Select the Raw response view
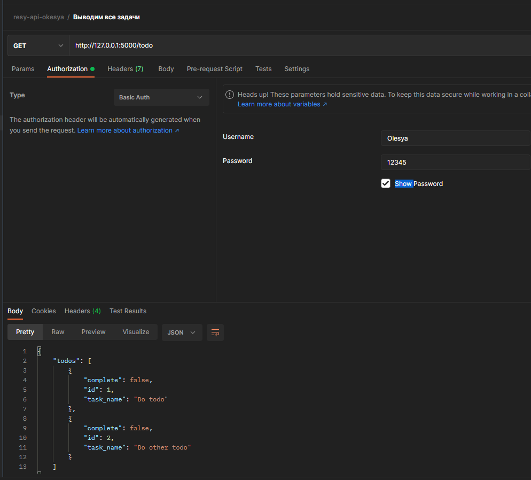This screenshot has height=480, width=531. (x=58, y=331)
